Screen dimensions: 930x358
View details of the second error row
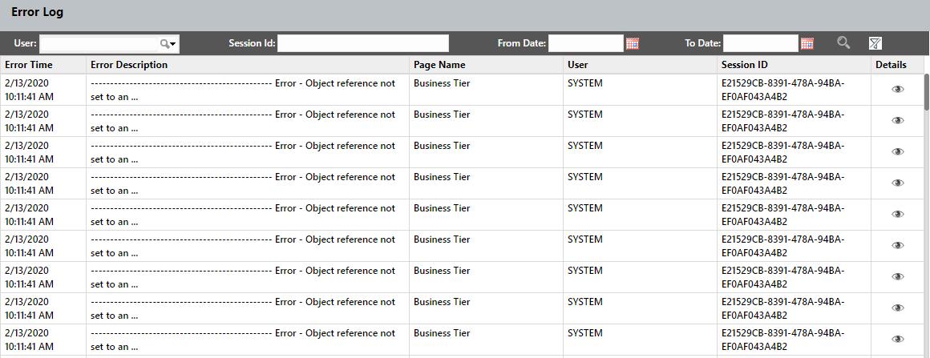pos(897,121)
